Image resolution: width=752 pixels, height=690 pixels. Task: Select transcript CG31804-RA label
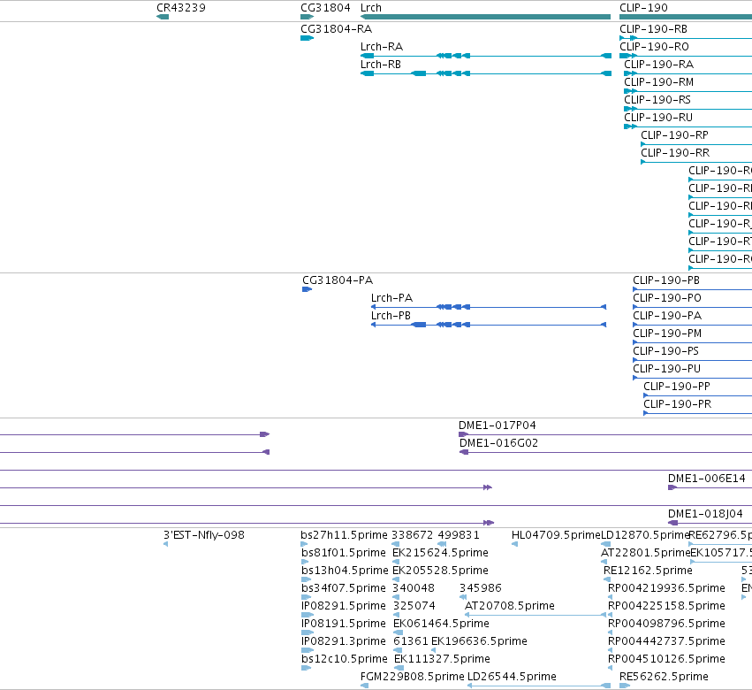click(x=336, y=29)
